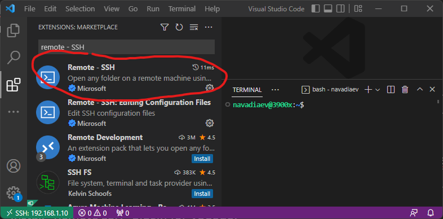Viewport: 443px width, 219px height.
Task: Open the Remote Development extension title
Action: (x=105, y=138)
